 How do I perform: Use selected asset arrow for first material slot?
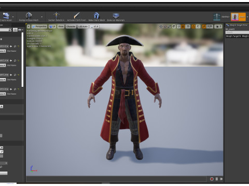11,46
